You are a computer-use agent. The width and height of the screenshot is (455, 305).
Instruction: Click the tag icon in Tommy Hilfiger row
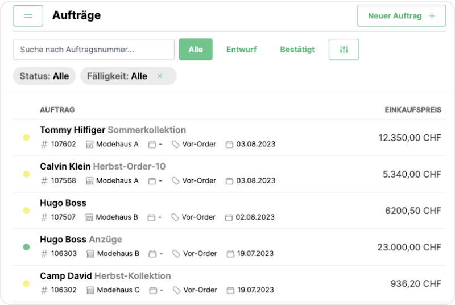(176, 144)
